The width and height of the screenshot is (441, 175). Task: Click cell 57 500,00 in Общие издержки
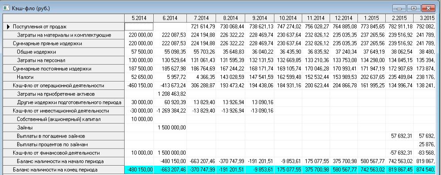coord(139,52)
